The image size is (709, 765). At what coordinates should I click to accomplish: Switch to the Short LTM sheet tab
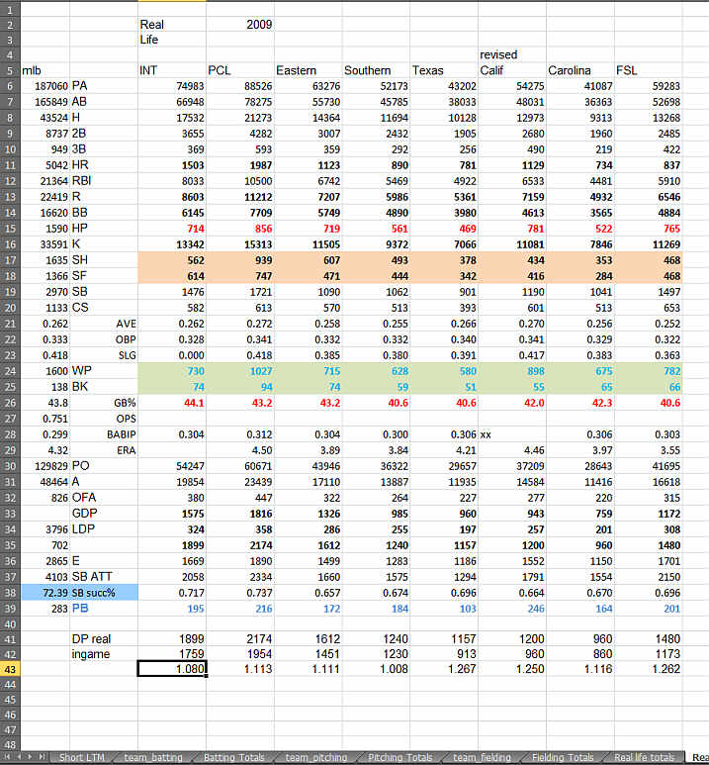tap(84, 757)
